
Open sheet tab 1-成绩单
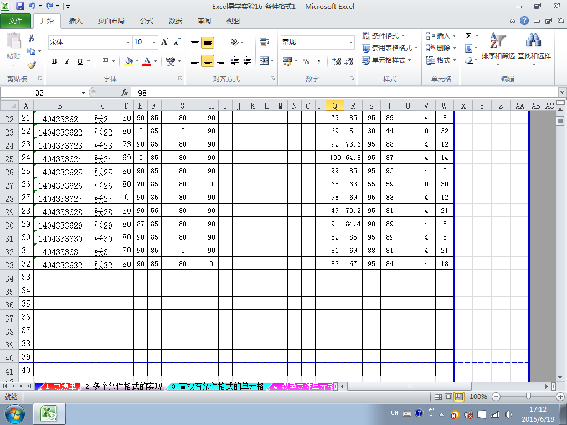click(60, 386)
